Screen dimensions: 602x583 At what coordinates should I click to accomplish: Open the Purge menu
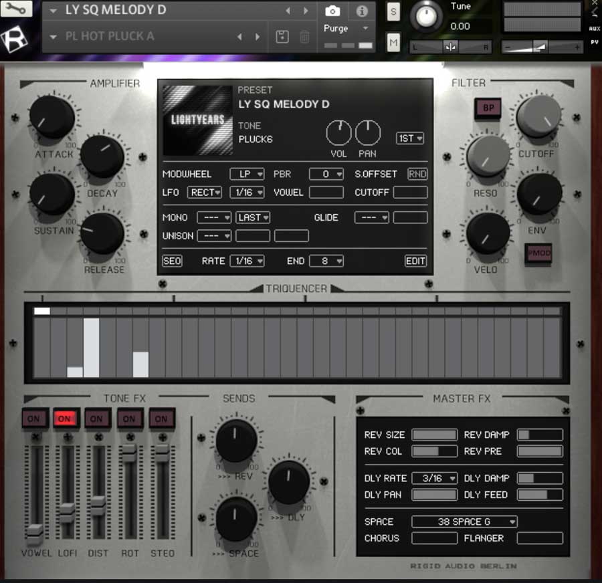pyautogui.click(x=346, y=28)
